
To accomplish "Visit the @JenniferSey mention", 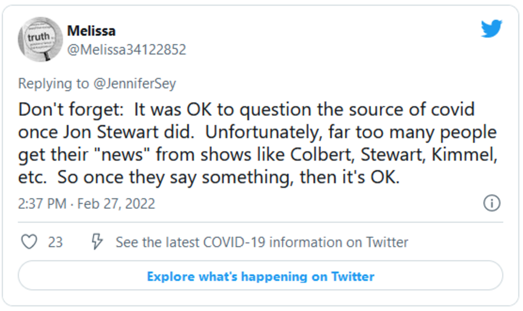I will click(134, 84).
